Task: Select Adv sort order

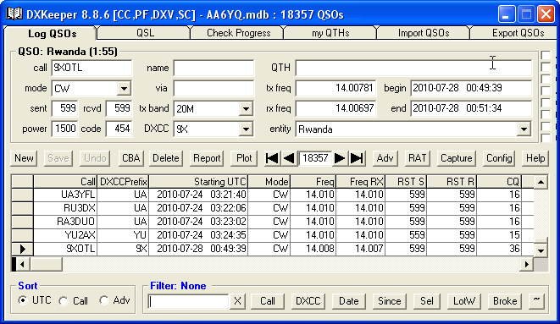Action: [104, 300]
